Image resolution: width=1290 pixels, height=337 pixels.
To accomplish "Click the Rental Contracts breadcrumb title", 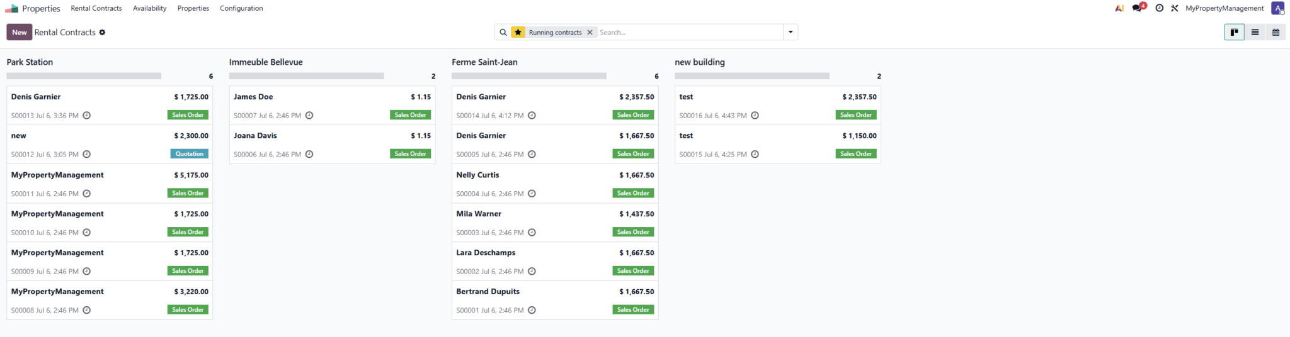I will coord(65,32).
